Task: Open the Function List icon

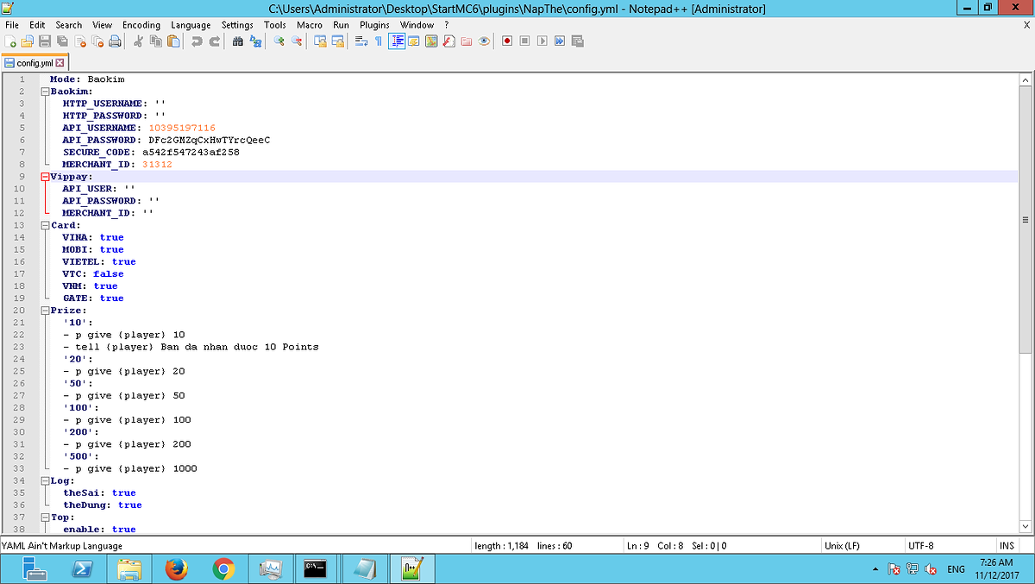Action: 448,41
